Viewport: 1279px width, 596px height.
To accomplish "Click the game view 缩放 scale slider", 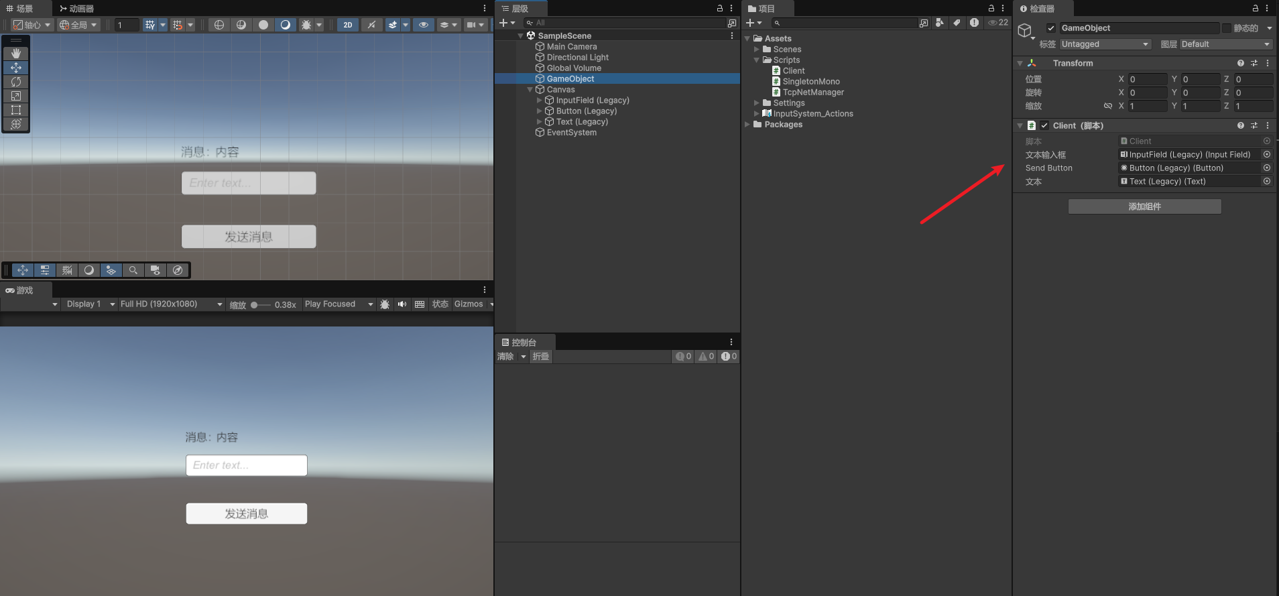I will pyautogui.click(x=260, y=305).
